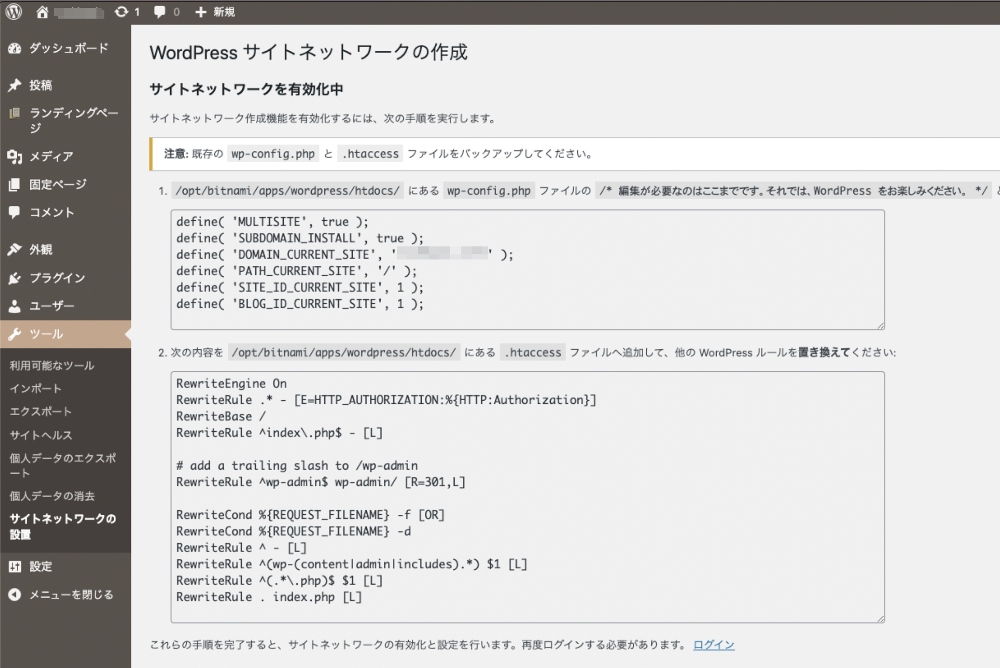Open サイトネットワークの設置 submenu item
The image size is (1000, 668).
coord(63,526)
